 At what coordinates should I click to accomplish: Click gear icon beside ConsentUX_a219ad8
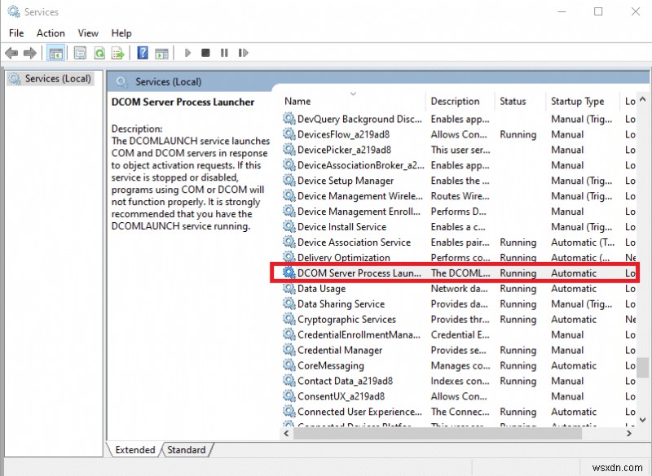pos(289,396)
